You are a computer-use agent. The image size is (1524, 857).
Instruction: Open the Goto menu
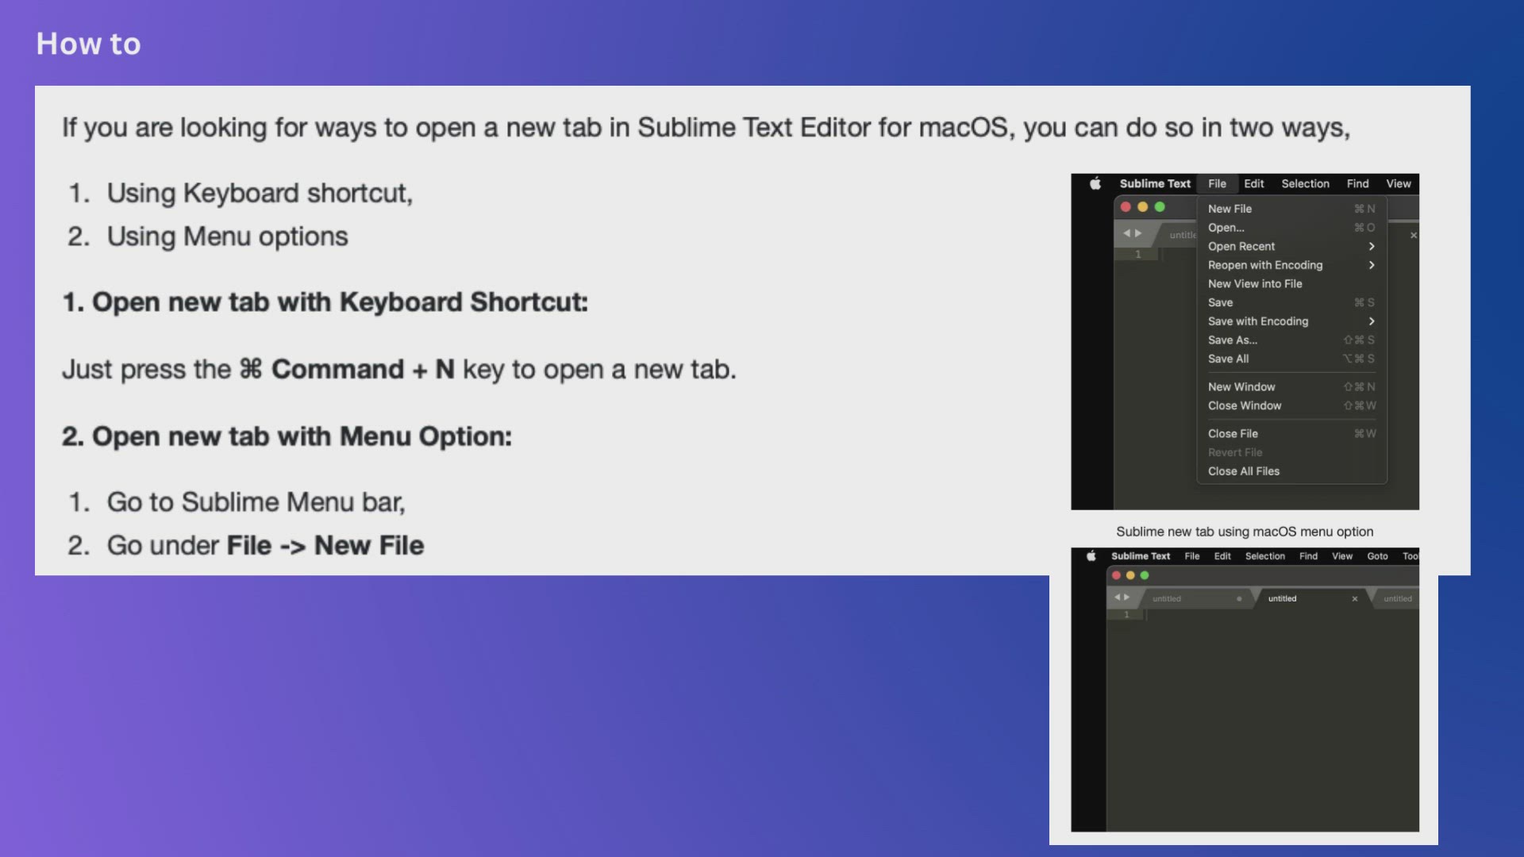tap(1377, 556)
